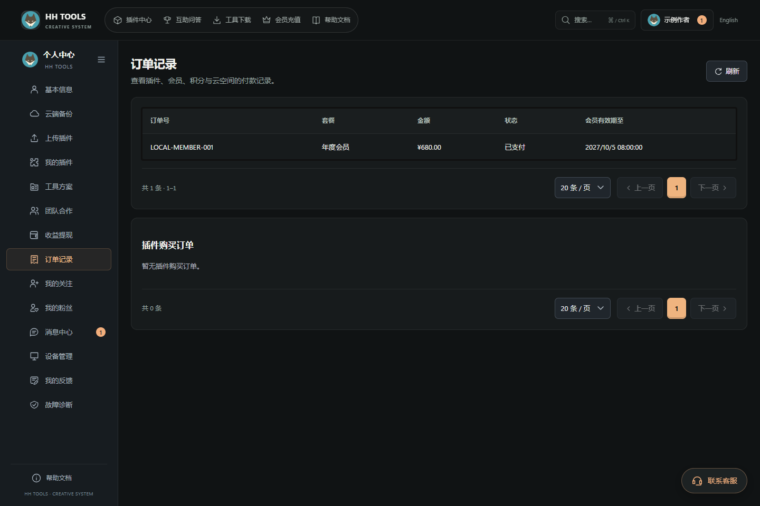Click the add-user icon for 我的关注

coord(34,284)
